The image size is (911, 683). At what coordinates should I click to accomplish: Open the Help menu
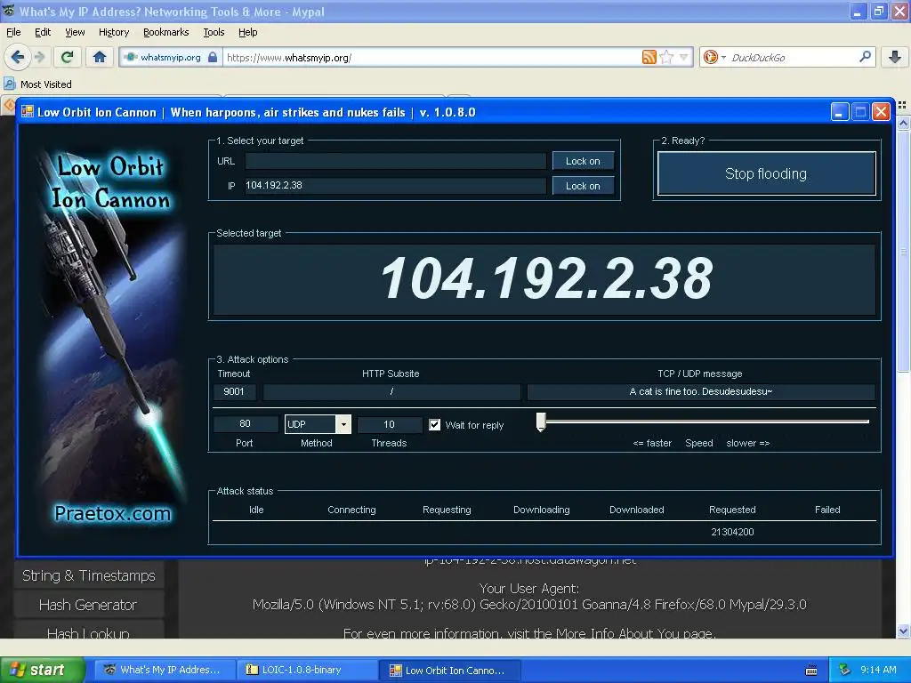pos(247,32)
